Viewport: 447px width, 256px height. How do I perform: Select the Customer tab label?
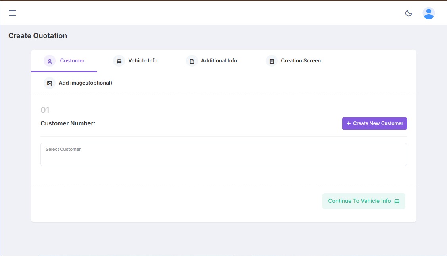(x=72, y=61)
